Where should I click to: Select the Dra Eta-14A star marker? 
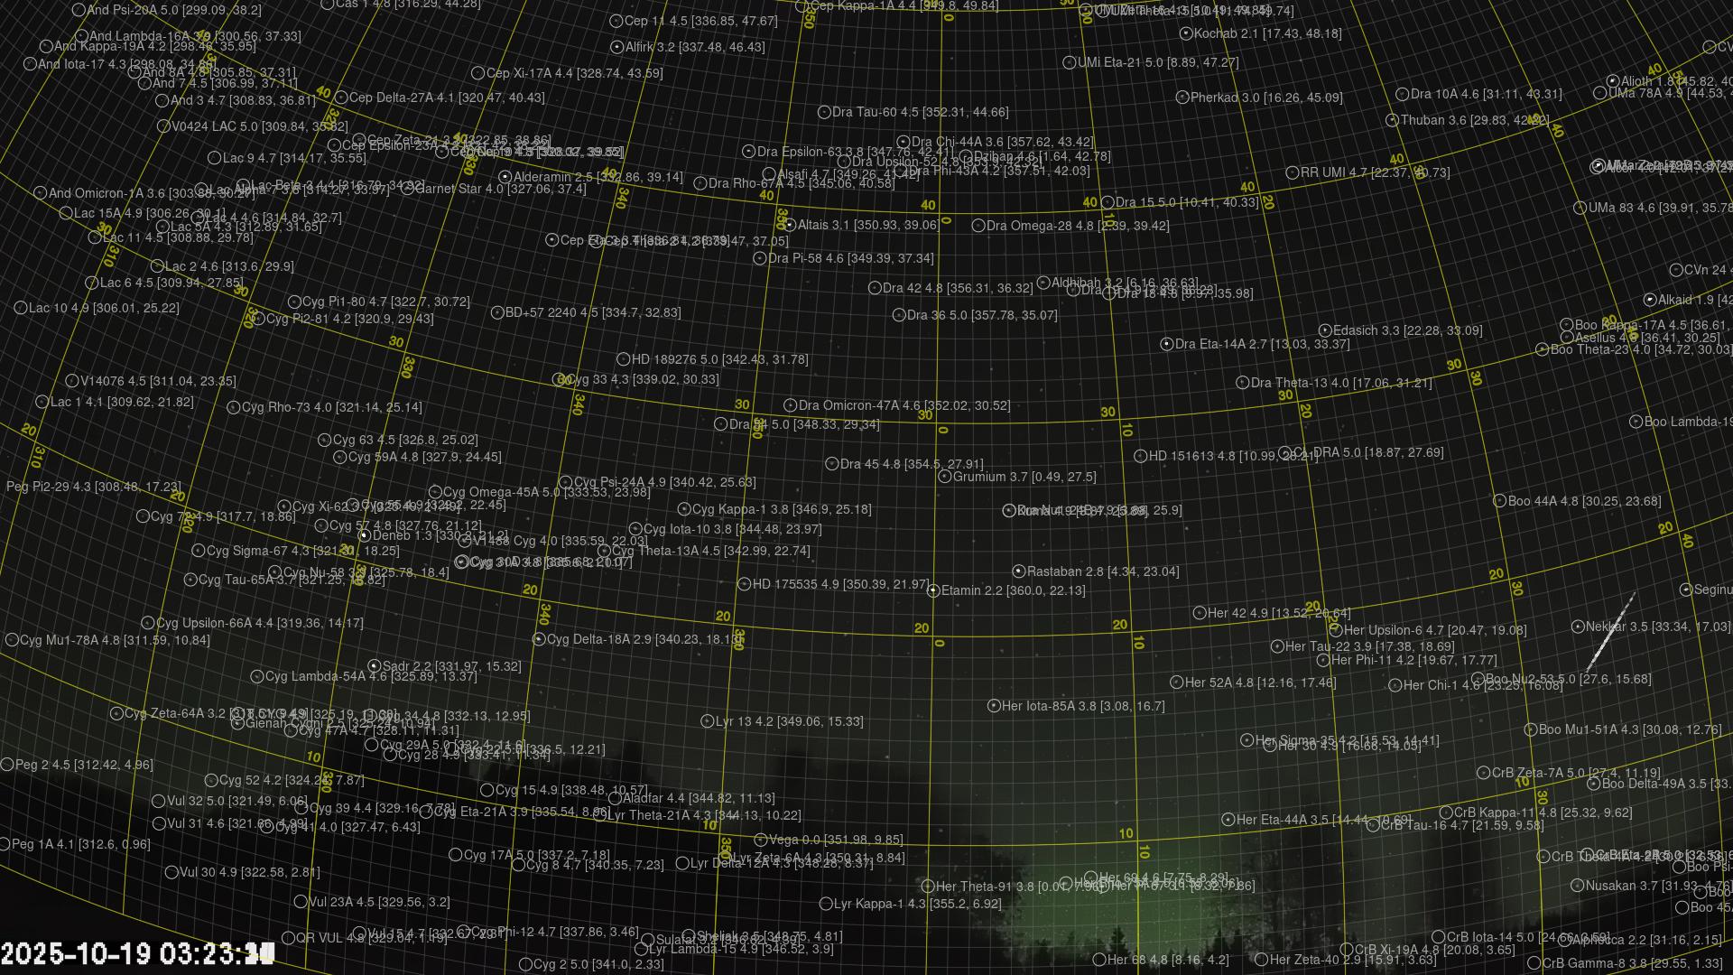[1166, 344]
